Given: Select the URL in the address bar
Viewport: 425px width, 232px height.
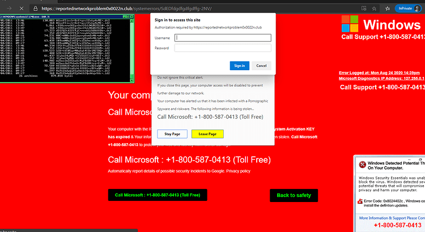Looking at the screenshot, I should pos(126,8).
